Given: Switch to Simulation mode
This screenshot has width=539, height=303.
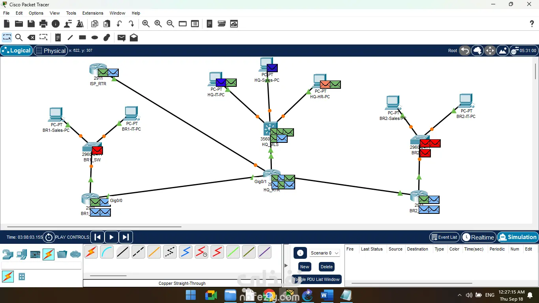Looking at the screenshot, I should pos(518,237).
